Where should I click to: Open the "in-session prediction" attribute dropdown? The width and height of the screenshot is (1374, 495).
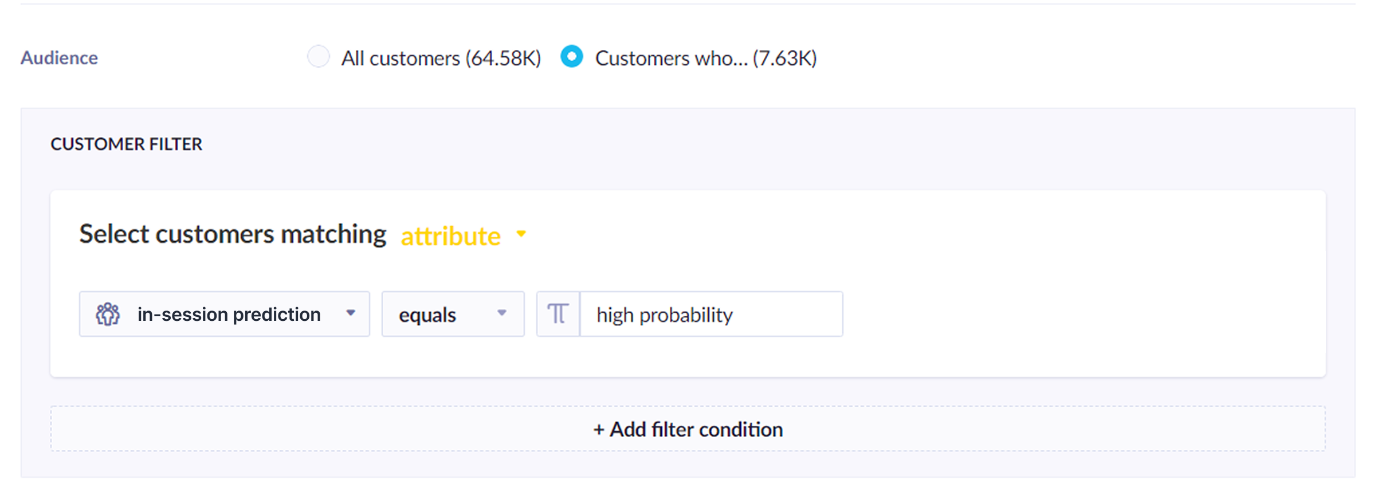(x=229, y=314)
